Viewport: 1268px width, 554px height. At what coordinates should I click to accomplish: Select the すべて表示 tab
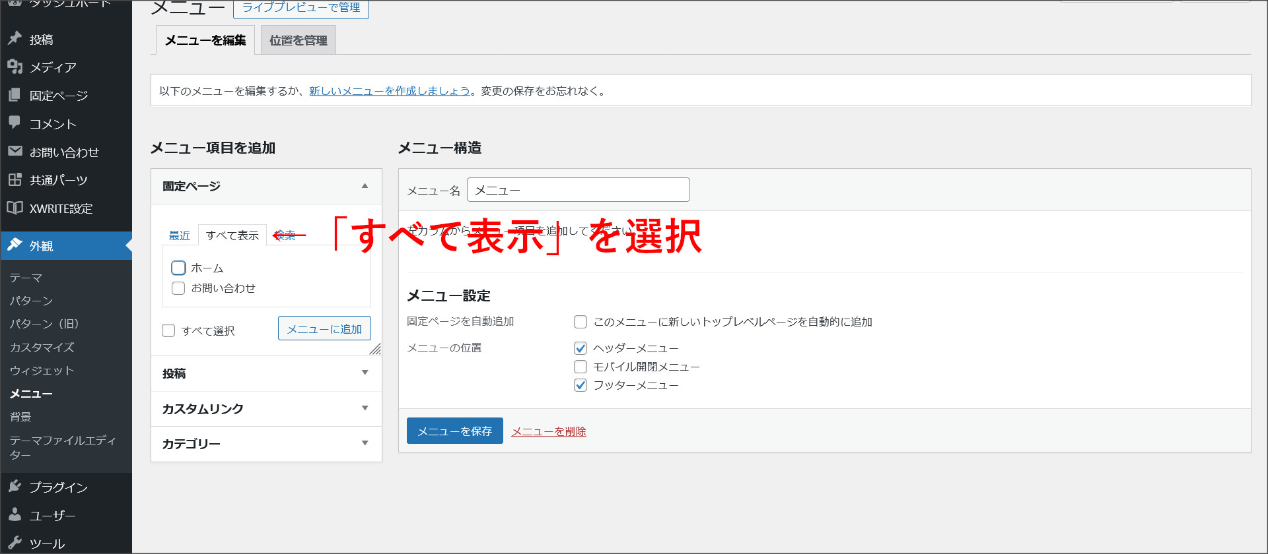pyautogui.click(x=232, y=235)
